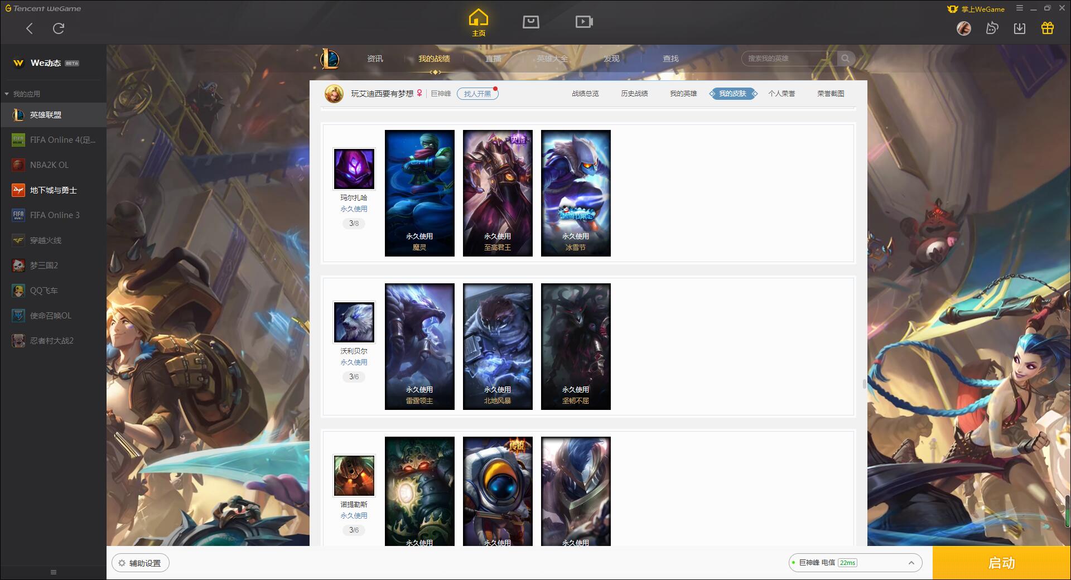
Task: Open the user avatar in top right
Action: coord(964,28)
